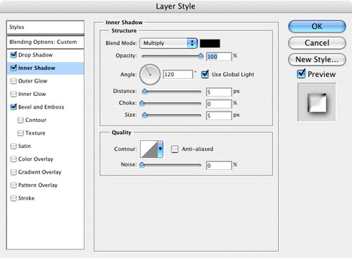Screen dimensions: 352x258
Task: Select Blending Options: Custom entry
Action: click(45, 42)
